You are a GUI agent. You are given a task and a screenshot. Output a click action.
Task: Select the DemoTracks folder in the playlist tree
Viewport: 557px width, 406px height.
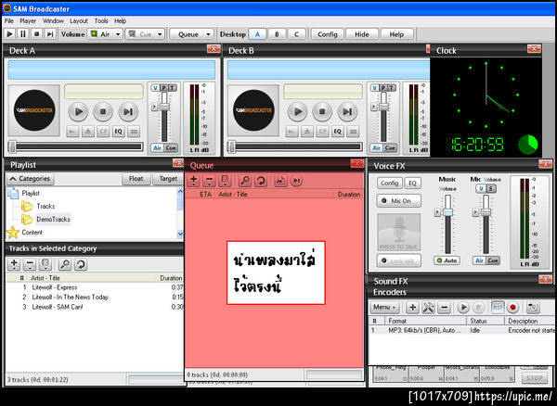pyautogui.click(x=53, y=219)
